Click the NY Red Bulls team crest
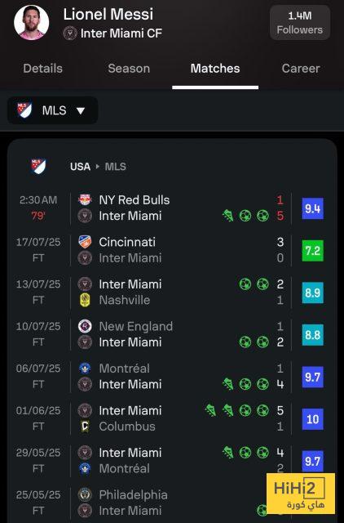Image resolution: width=344 pixels, height=523 pixels. click(85, 199)
